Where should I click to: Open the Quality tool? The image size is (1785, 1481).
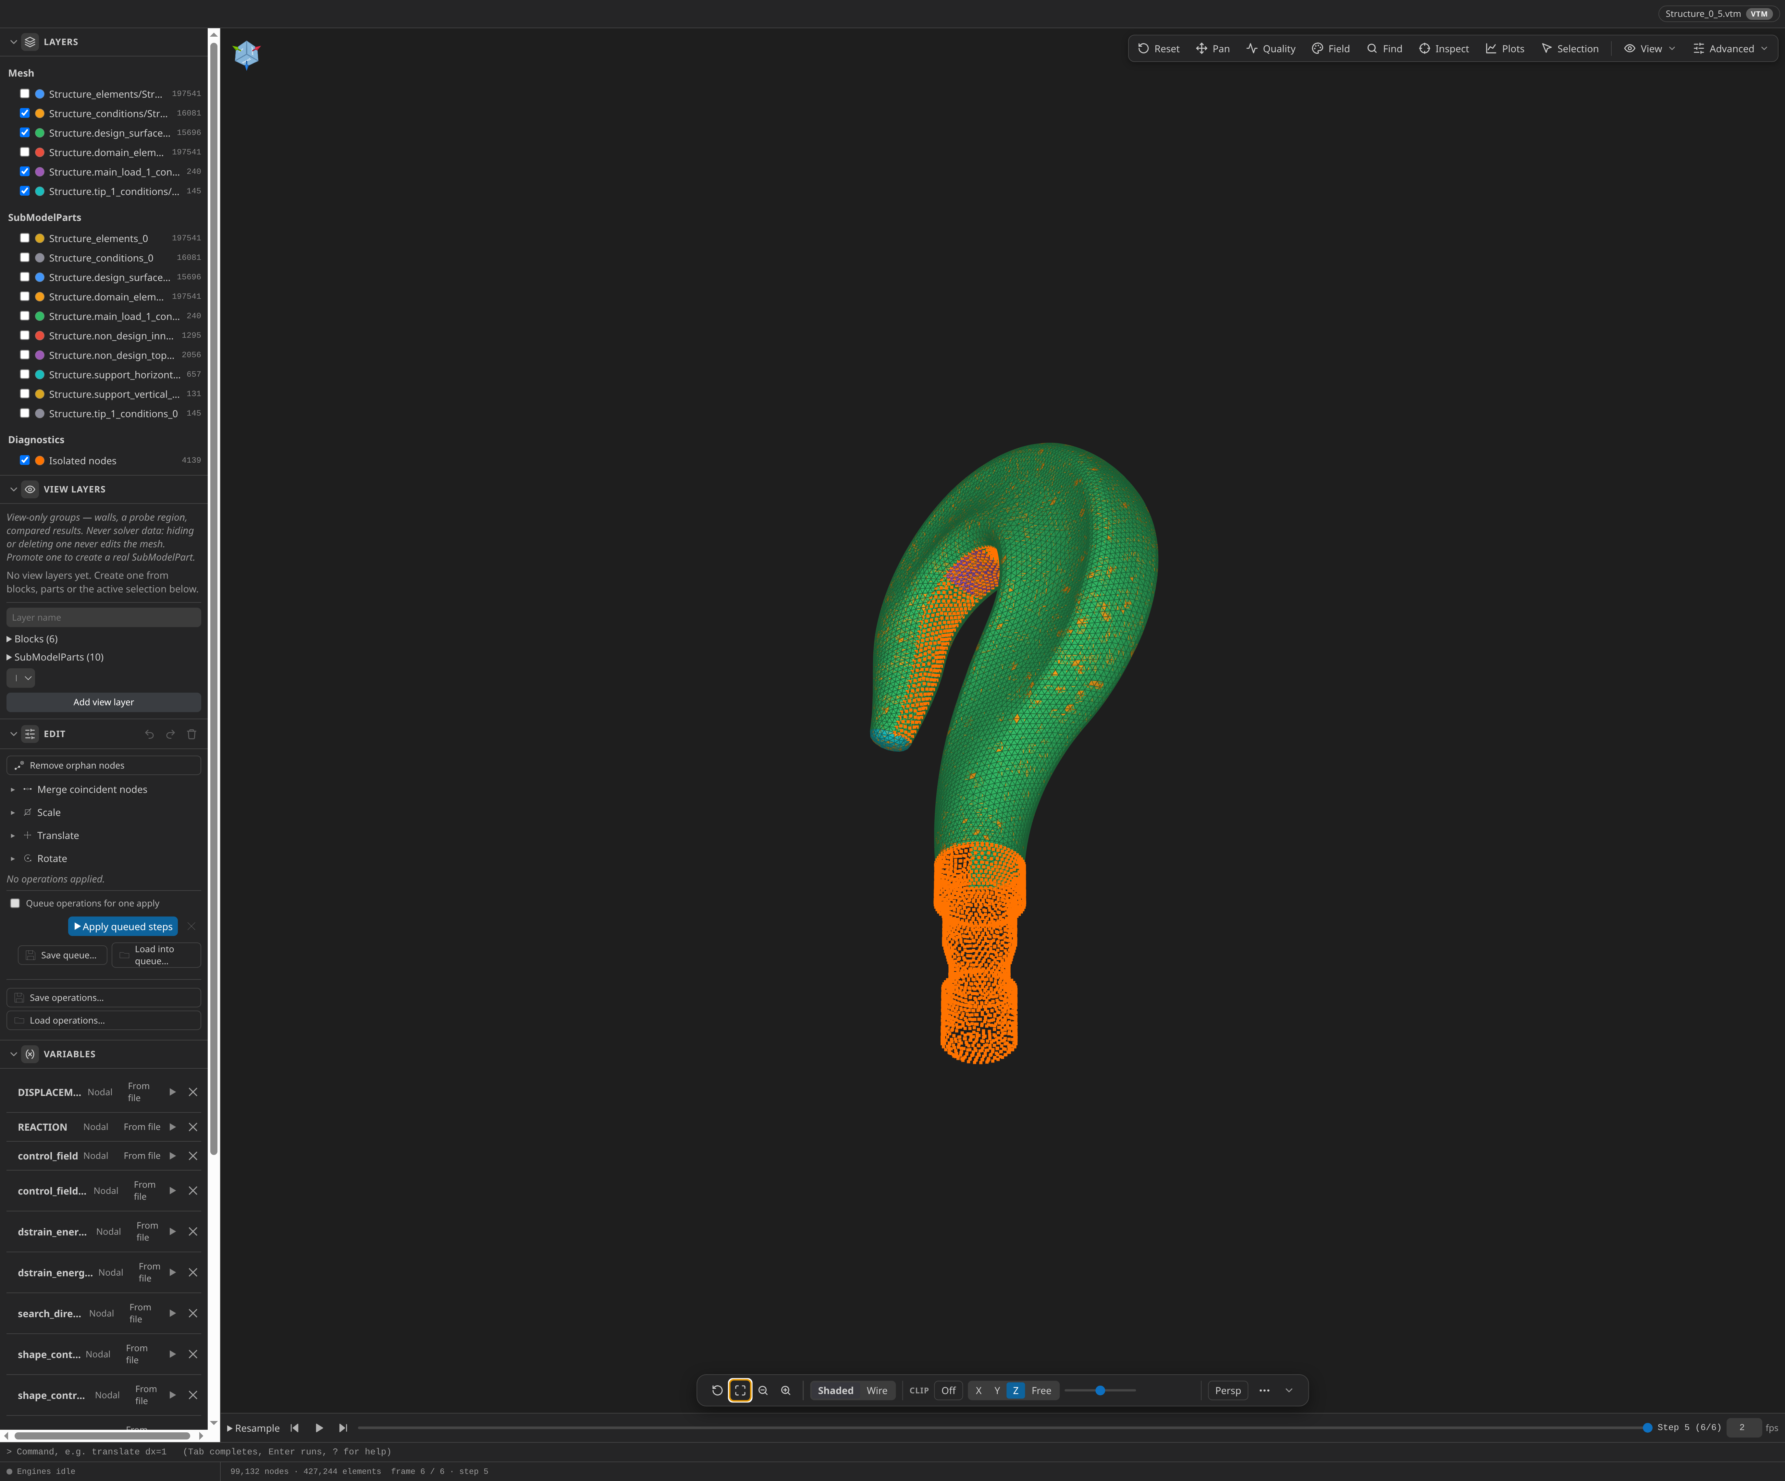click(x=1271, y=48)
